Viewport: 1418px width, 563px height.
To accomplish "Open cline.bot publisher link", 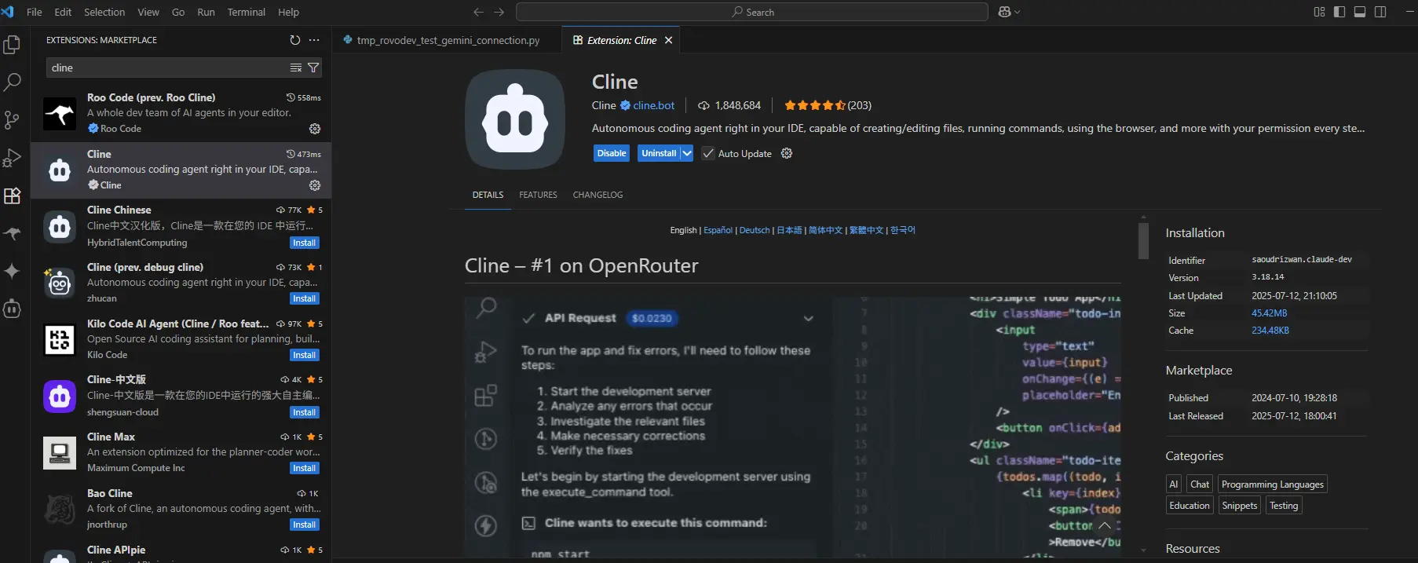I will pos(654,105).
